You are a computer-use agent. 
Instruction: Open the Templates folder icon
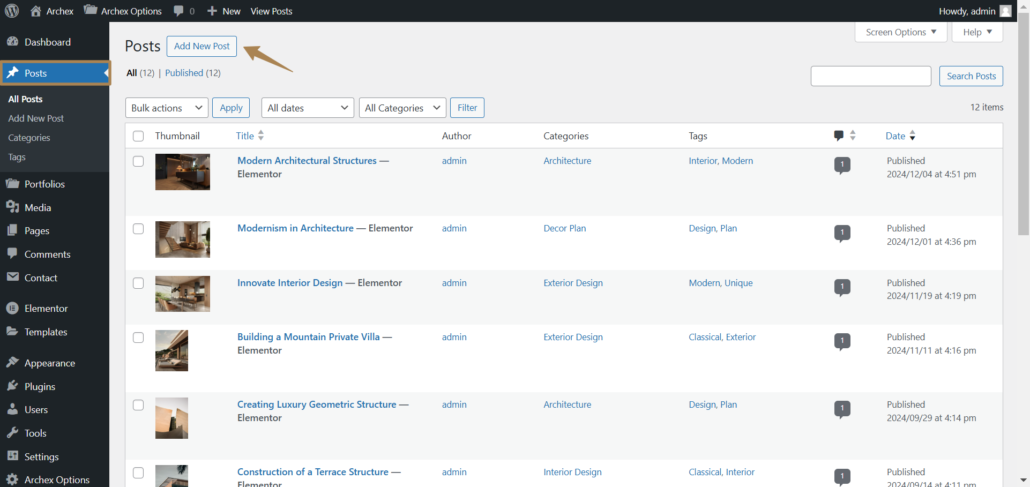pyautogui.click(x=13, y=332)
